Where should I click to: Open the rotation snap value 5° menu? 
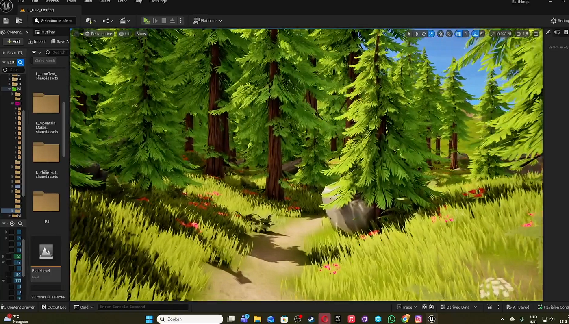pyautogui.click(x=482, y=34)
